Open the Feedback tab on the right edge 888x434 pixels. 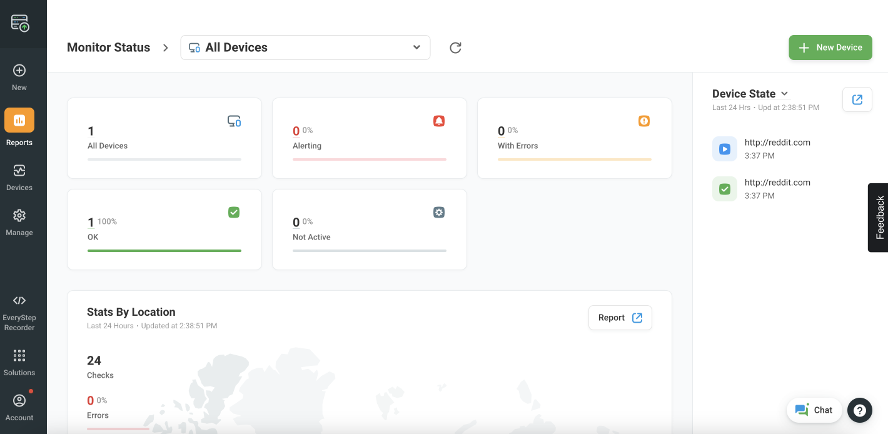point(878,218)
